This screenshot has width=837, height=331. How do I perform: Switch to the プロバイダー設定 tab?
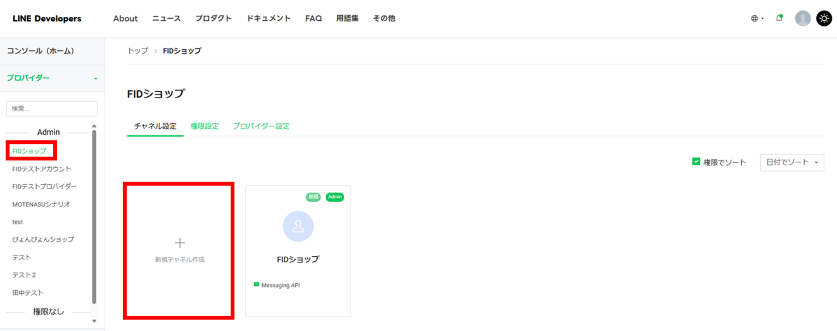(260, 126)
